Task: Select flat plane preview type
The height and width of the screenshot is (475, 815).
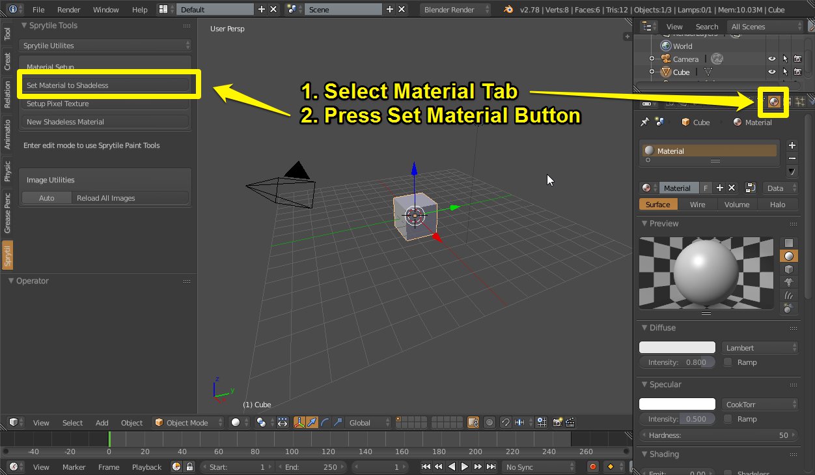Action: (x=789, y=244)
